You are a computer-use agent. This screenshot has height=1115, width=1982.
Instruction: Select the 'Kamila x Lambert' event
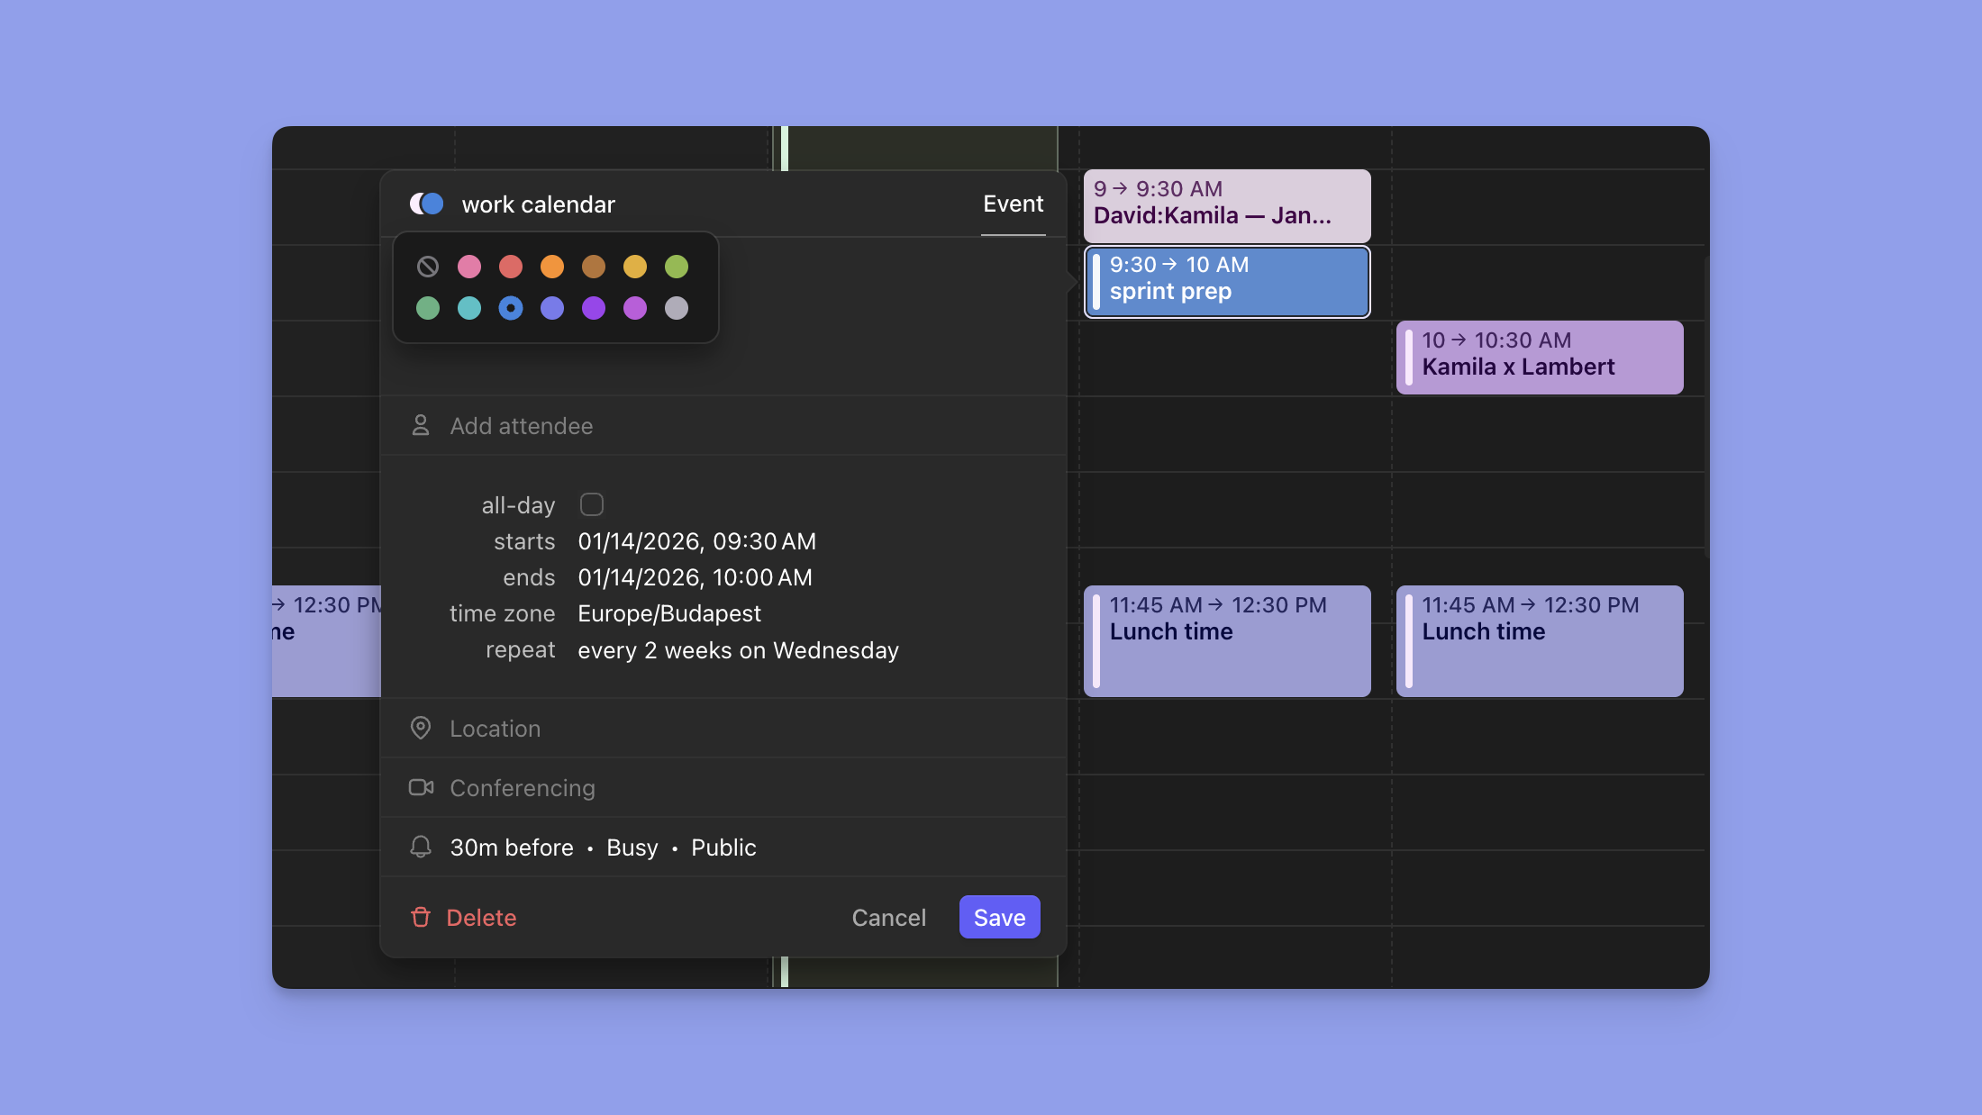pos(1539,357)
